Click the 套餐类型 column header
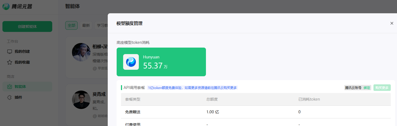This screenshot has width=397, height=126. [x=133, y=99]
